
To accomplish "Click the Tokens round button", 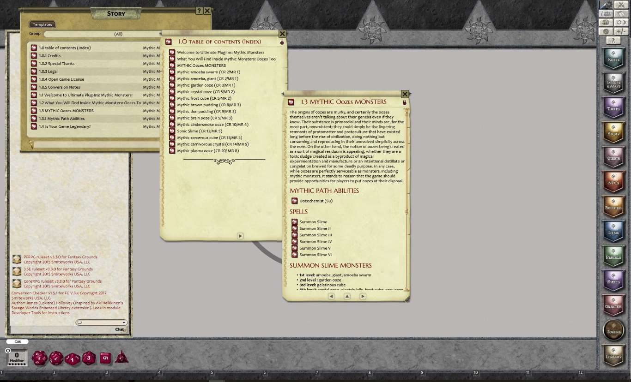I will pos(613,329).
